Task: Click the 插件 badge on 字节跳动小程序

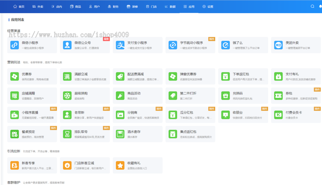Action: pyautogui.click(x=212, y=39)
